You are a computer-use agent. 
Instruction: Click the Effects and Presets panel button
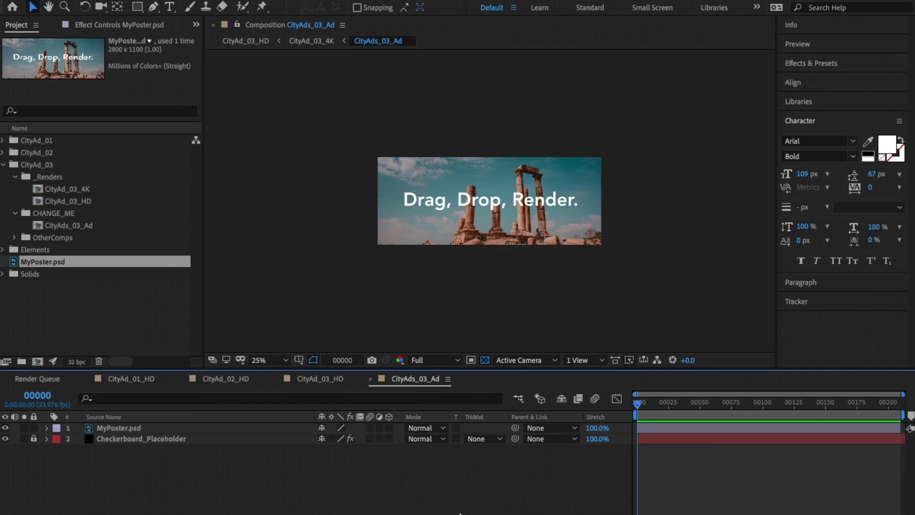coord(811,62)
